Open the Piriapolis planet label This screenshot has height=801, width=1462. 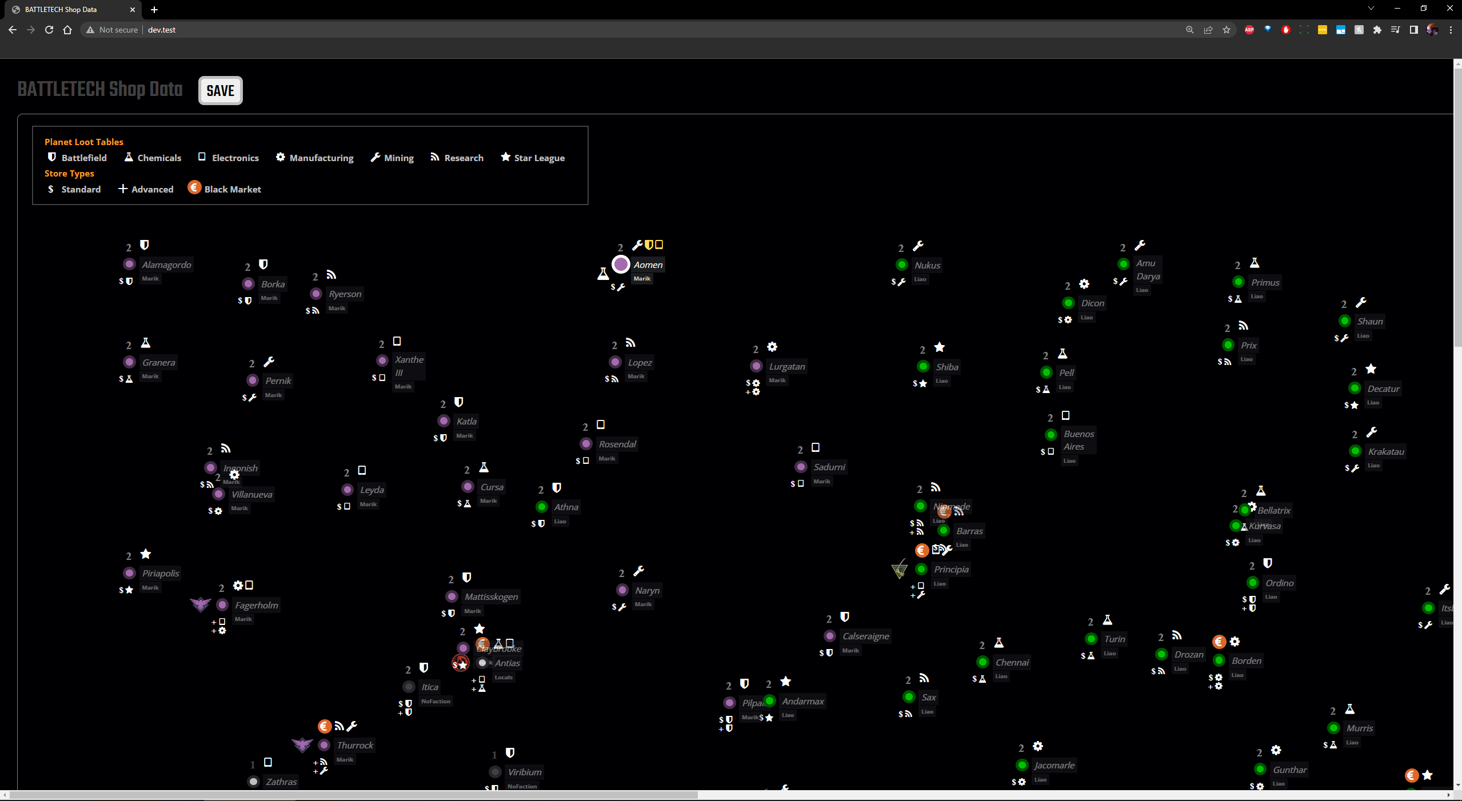point(161,573)
